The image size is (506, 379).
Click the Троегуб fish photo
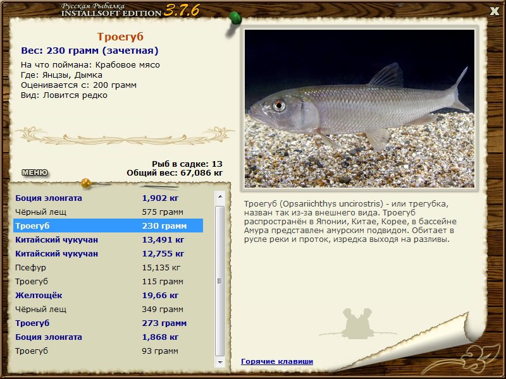click(x=359, y=109)
